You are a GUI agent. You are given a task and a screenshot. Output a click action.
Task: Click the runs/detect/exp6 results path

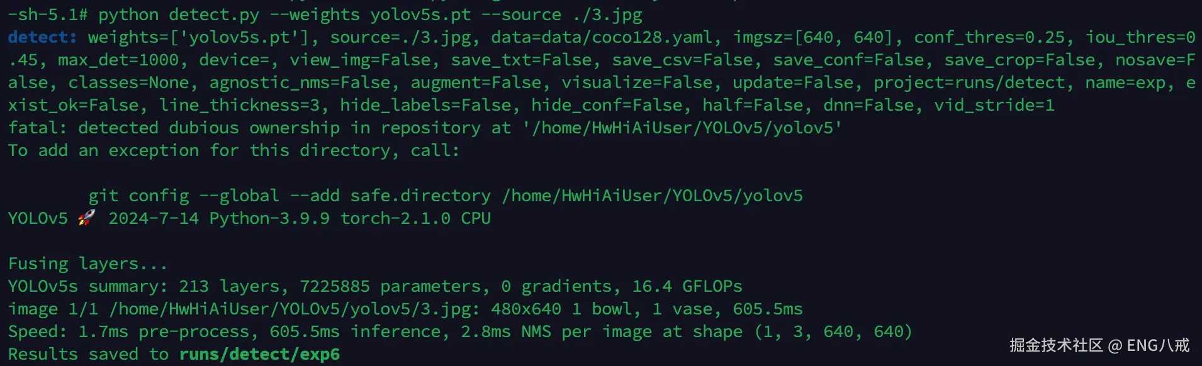259,354
